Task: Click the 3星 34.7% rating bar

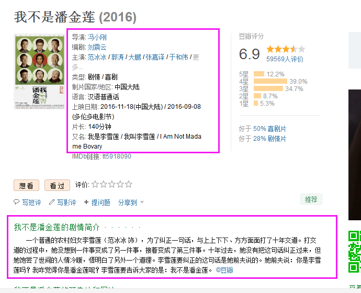Action: point(268,88)
